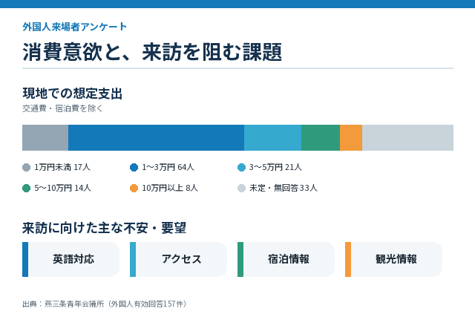
Task: Click the legend text "3〜5万円 21人"
Action: [275, 167]
